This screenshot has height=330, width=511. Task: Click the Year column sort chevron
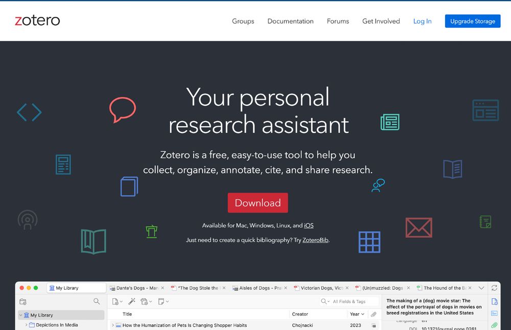pos(363,314)
